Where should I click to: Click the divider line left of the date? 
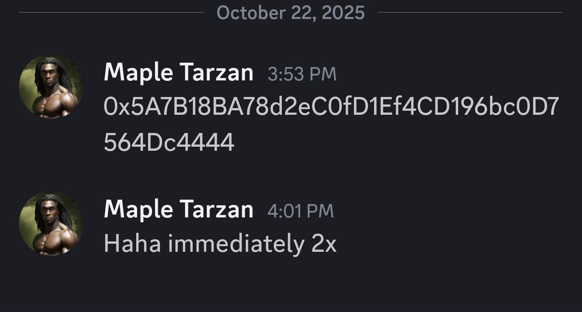111,13
